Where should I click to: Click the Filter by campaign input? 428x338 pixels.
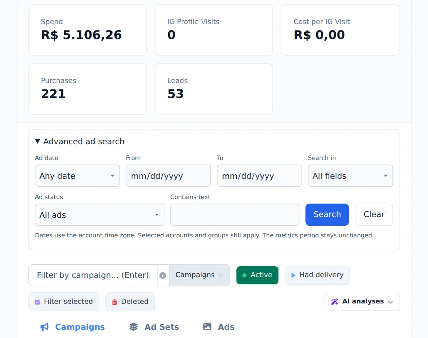coord(93,275)
